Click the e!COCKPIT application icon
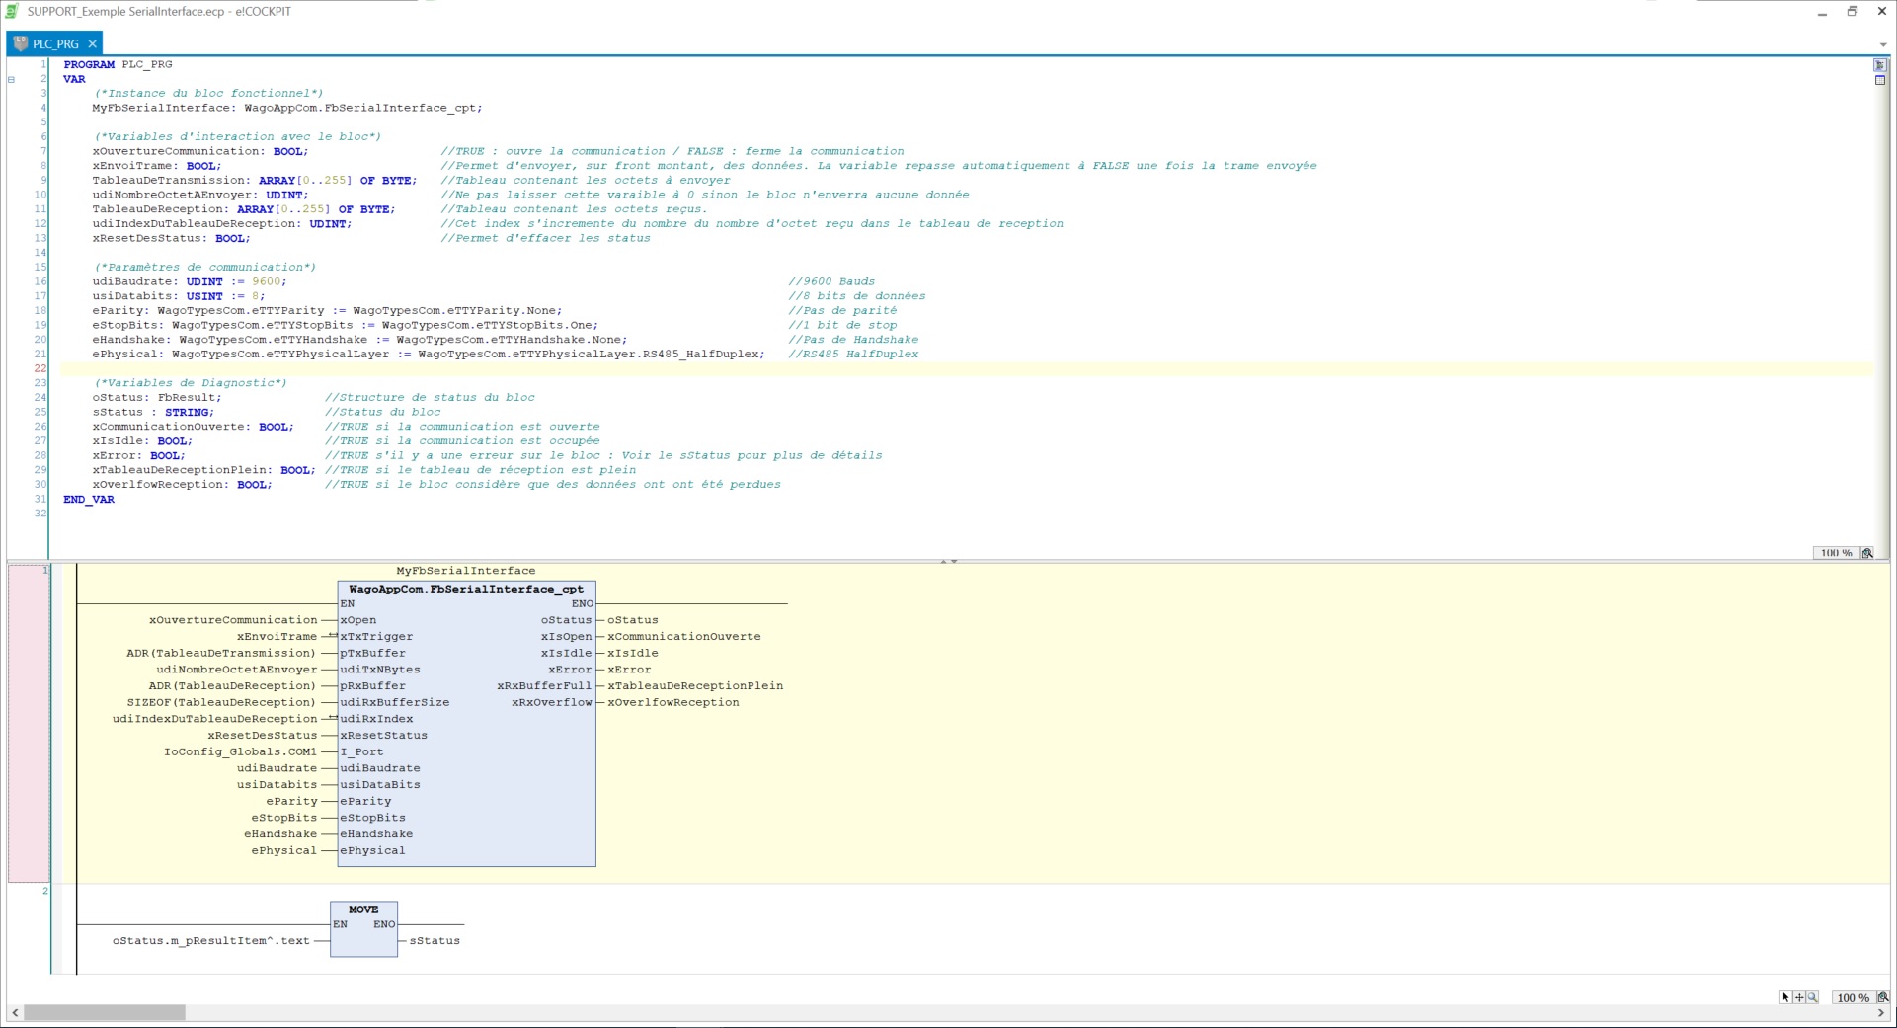This screenshot has height=1028, width=1897. (12, 11)
